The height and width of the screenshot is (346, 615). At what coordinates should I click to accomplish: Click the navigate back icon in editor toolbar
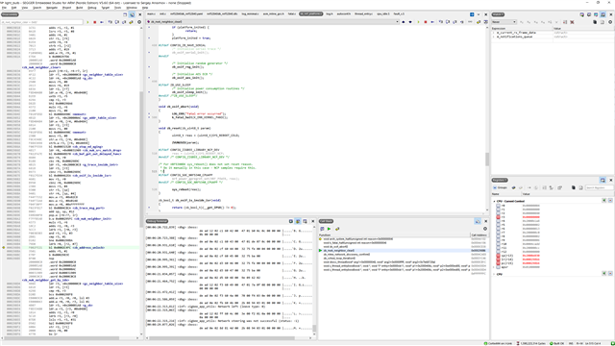click(404, 22)
